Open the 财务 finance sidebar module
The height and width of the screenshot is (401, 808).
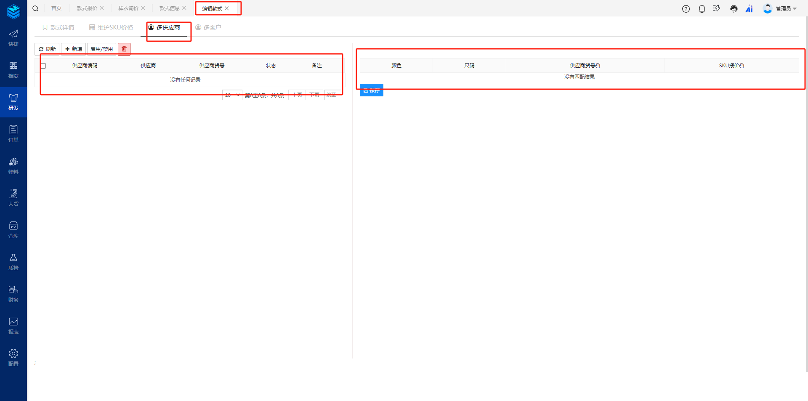[x=13, y=294]
